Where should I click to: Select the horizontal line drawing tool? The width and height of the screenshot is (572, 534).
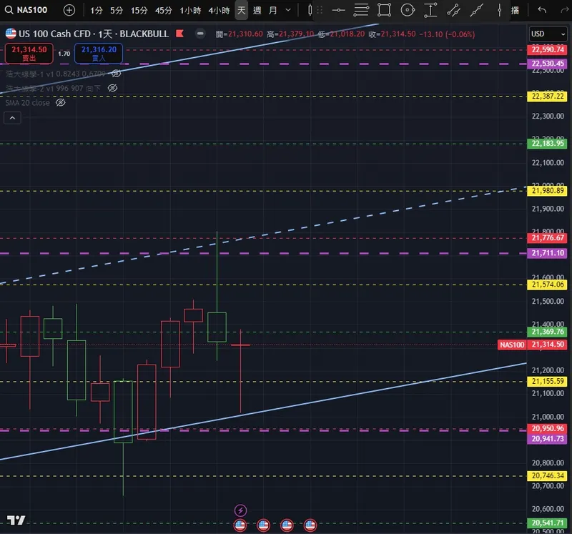[x=338, y=10]
